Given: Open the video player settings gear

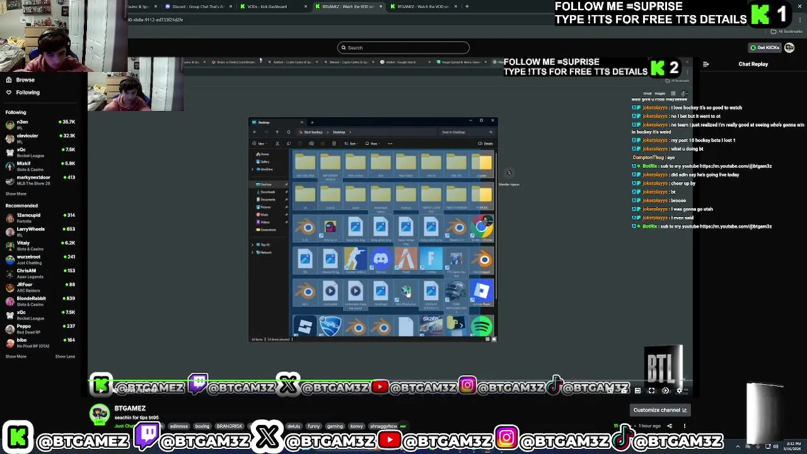Looking at the screenshot, I should pos(679,390).
